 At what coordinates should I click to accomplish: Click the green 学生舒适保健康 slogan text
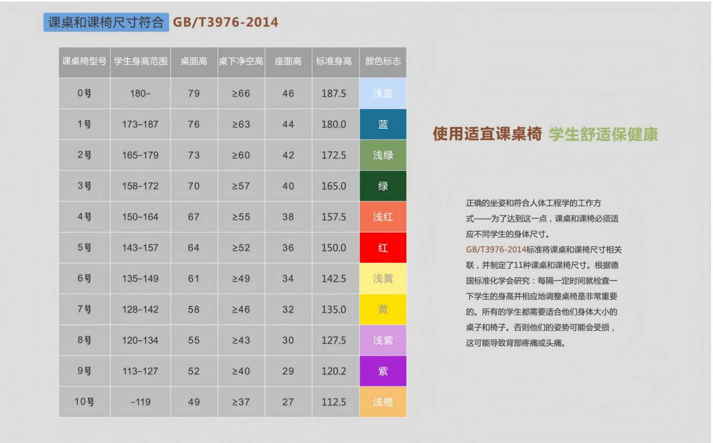[x=603, y=134]
